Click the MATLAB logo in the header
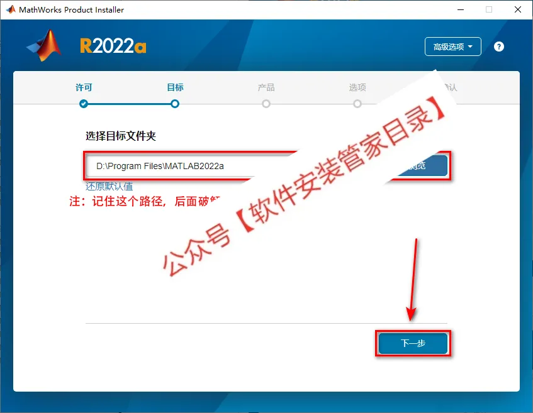The image size is (533, 413). 44,45
